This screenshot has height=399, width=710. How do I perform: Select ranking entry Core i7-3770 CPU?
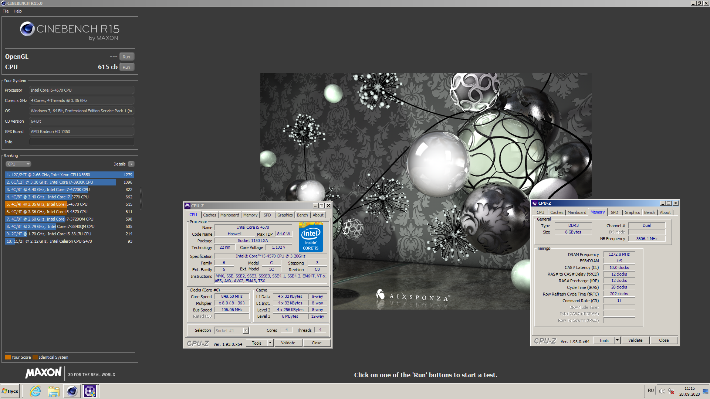70,197
